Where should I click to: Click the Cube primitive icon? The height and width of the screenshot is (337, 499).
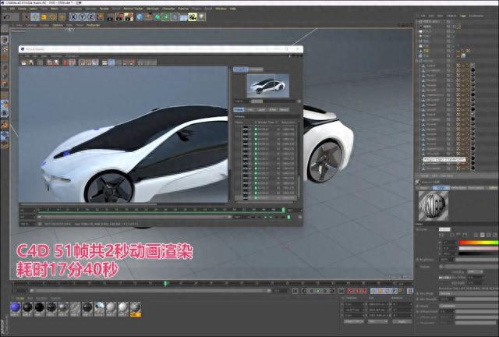(140, 16)
